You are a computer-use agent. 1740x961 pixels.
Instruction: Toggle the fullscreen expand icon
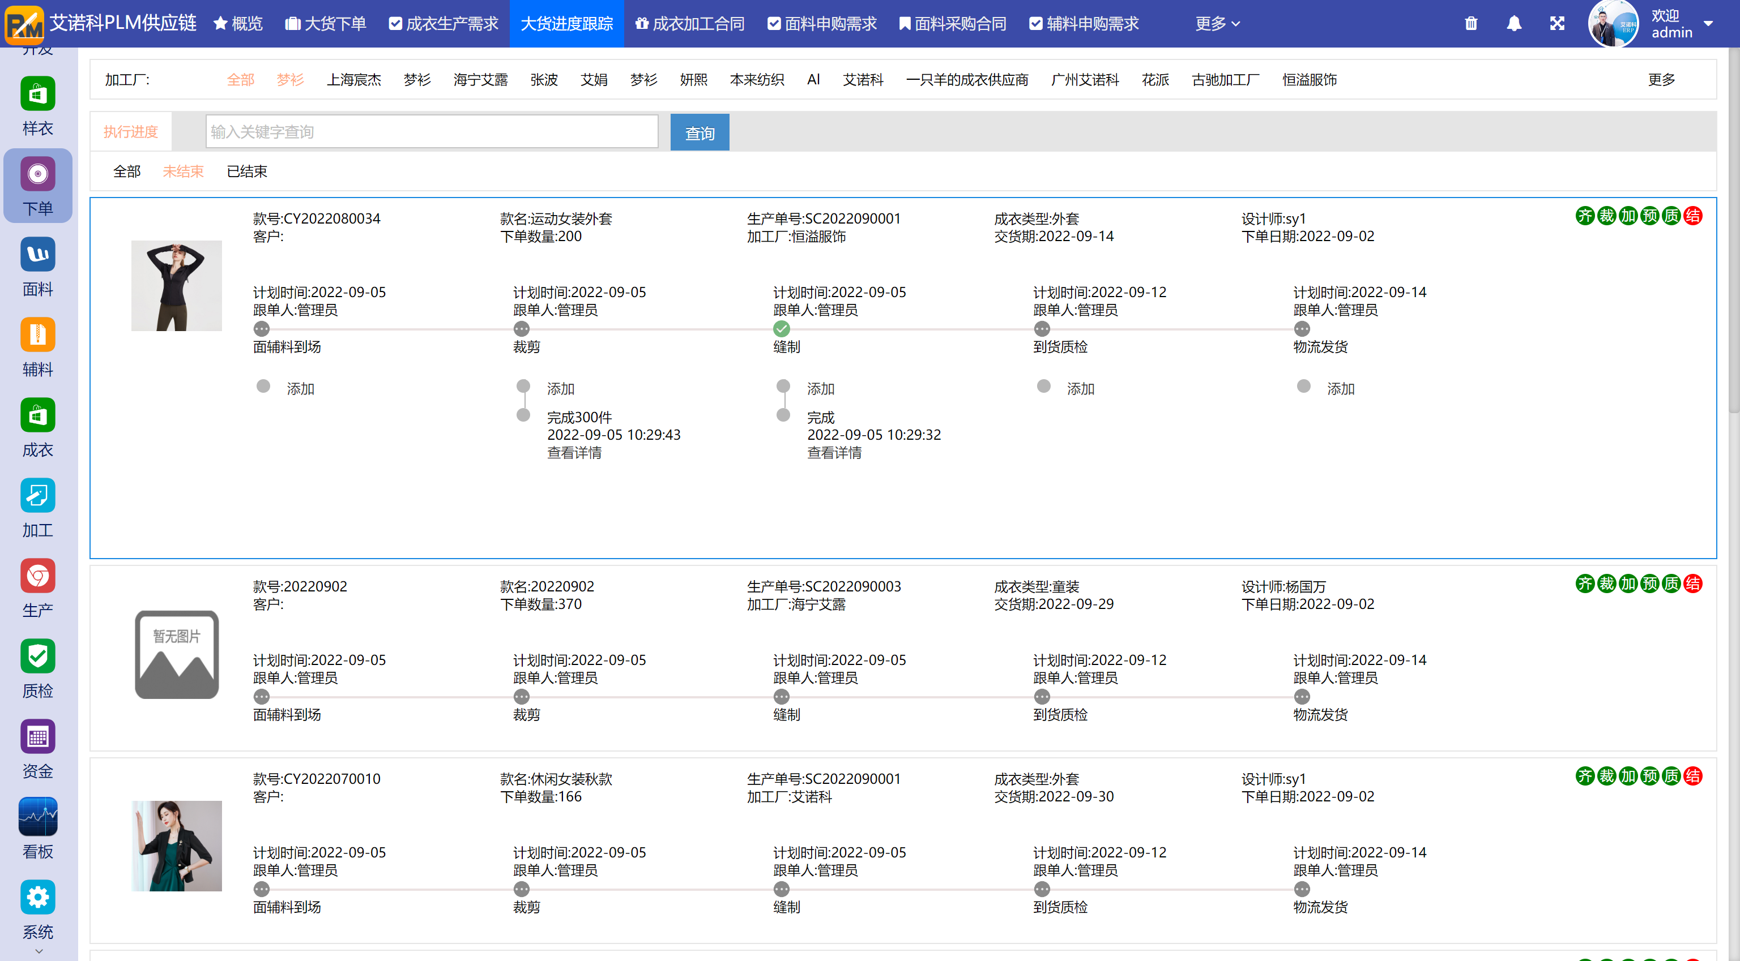pos(1557,24)
